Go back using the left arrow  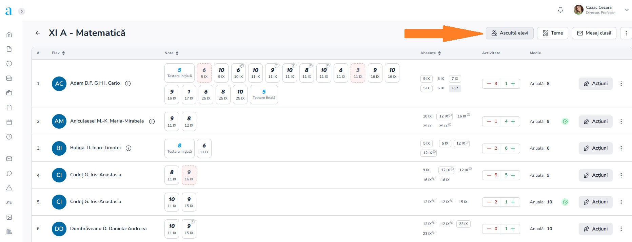click(38, 33)
